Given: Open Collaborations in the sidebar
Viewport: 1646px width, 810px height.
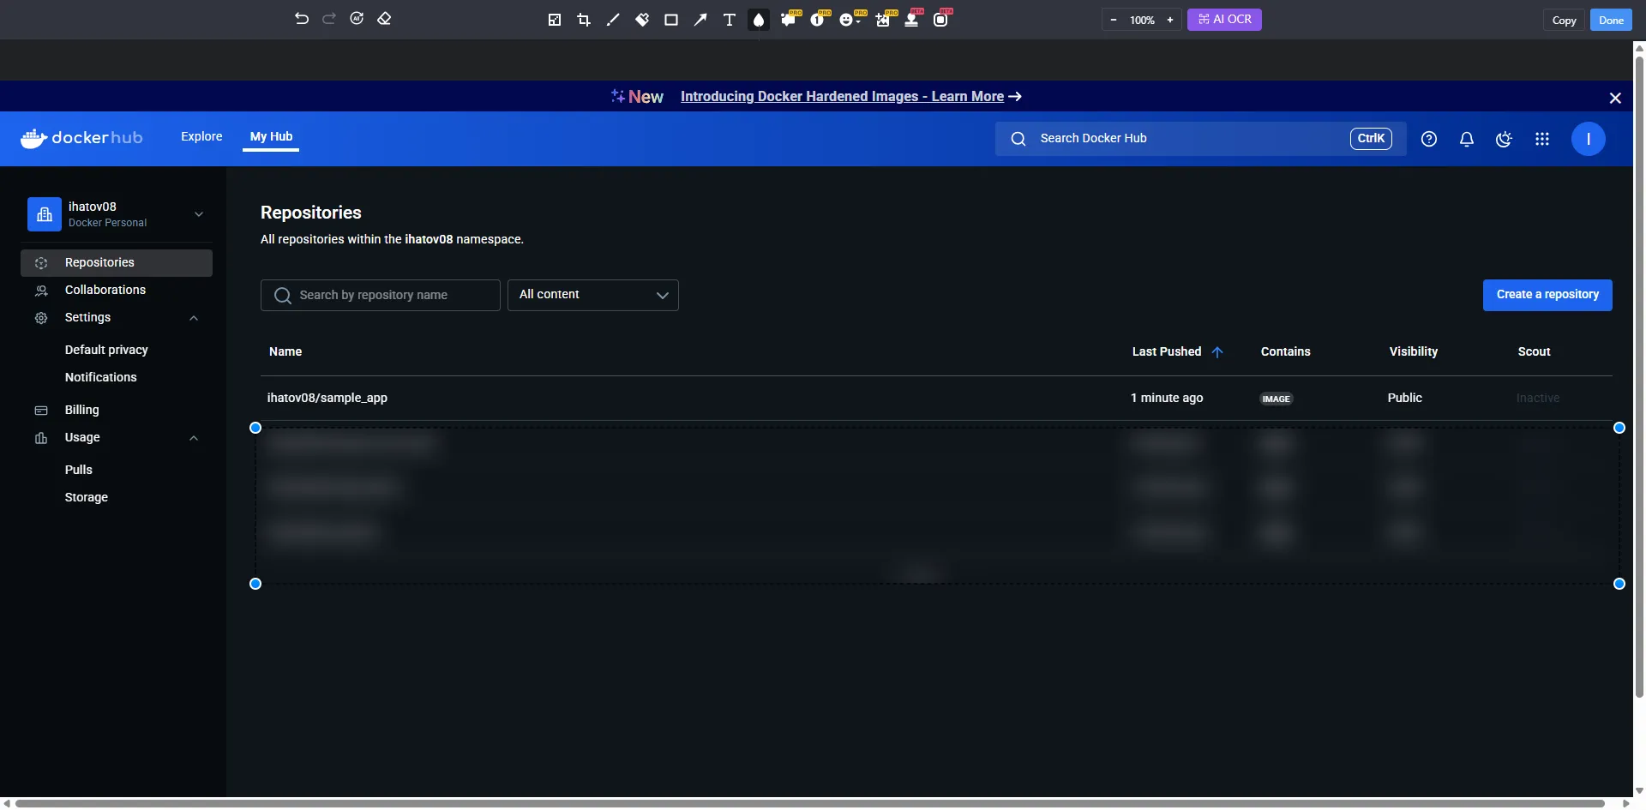Looking at the screenshot, I should point(105,290).
